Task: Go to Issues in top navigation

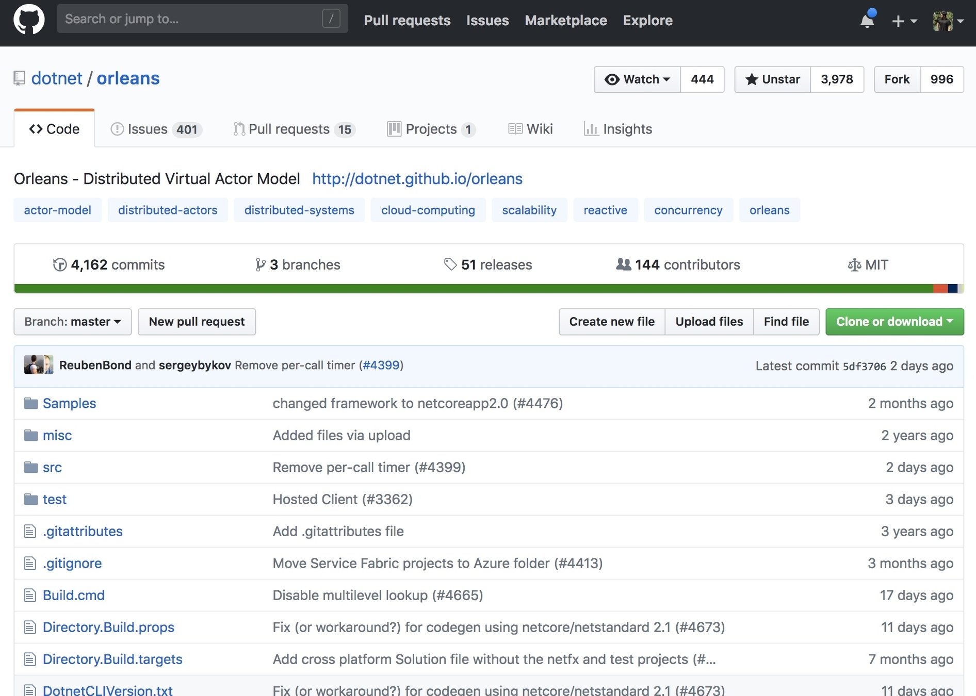Action: [487, 20]
